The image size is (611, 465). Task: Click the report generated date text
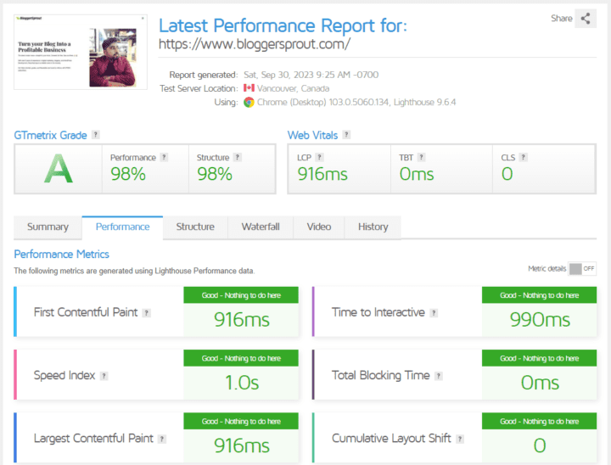click(x=311, y=75)
